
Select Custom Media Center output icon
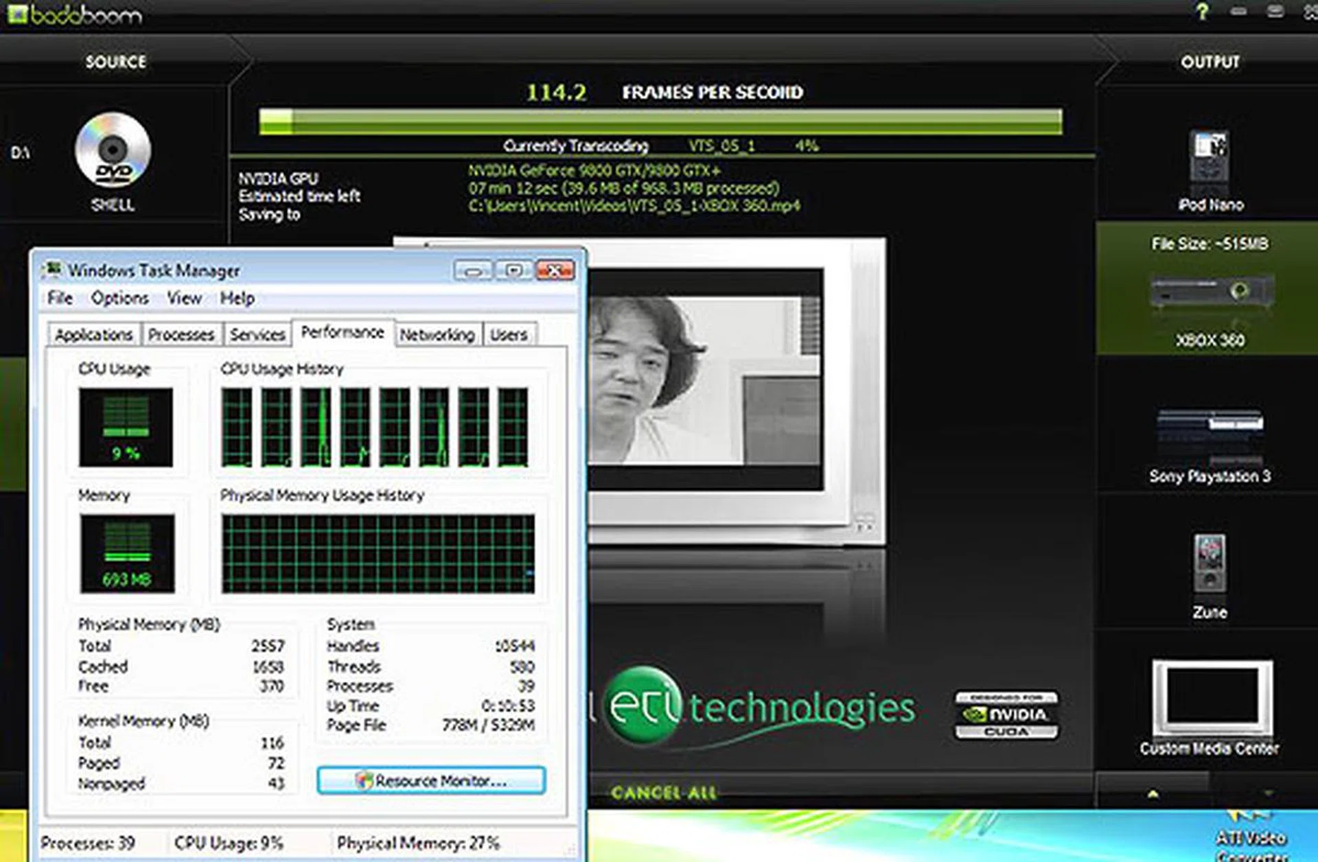pyautogui.click(x=1212, y=697)
